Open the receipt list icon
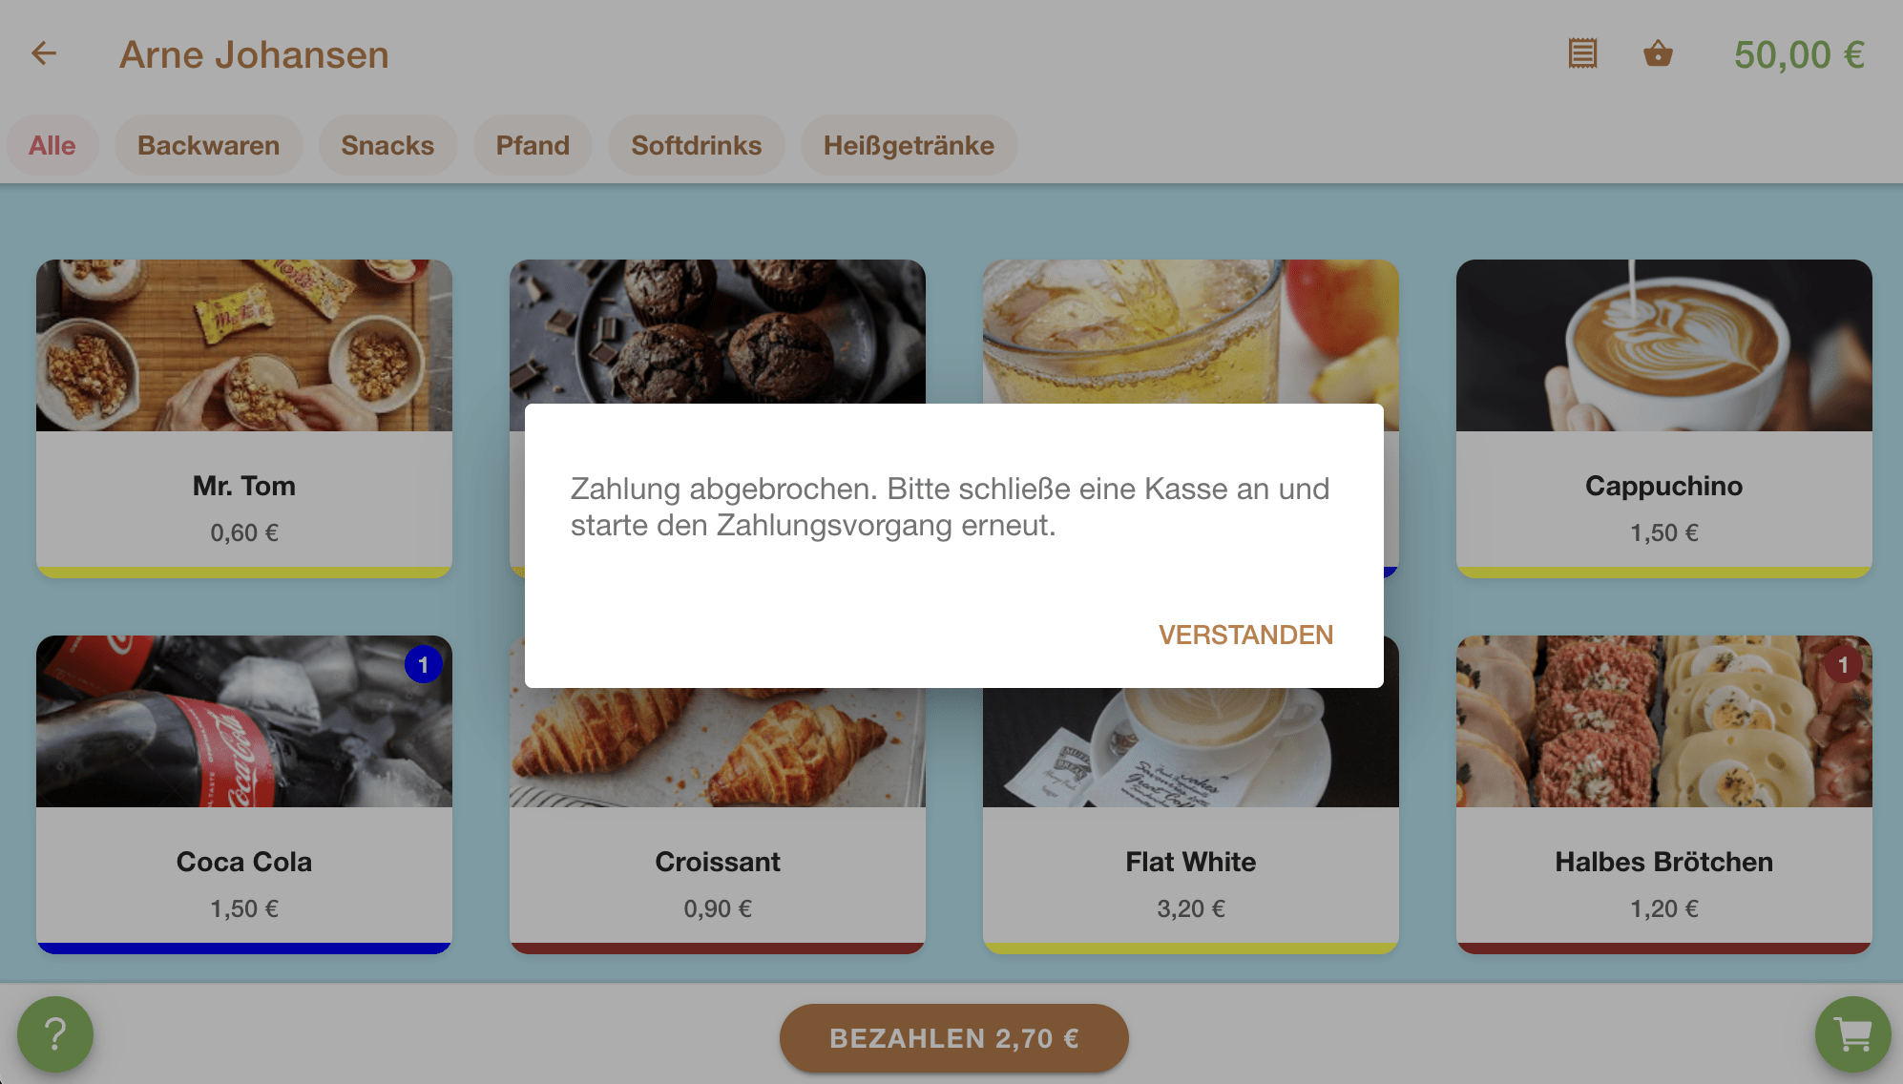1903x1084 pixels. pyautogui.click(x=1582, y=53)
